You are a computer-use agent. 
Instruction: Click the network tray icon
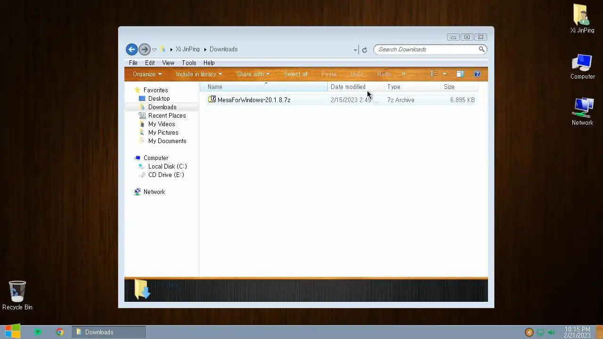[540, 332]
